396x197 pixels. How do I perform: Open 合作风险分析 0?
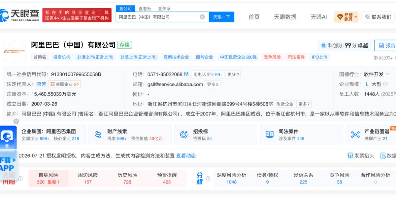(x=375, y=178)
